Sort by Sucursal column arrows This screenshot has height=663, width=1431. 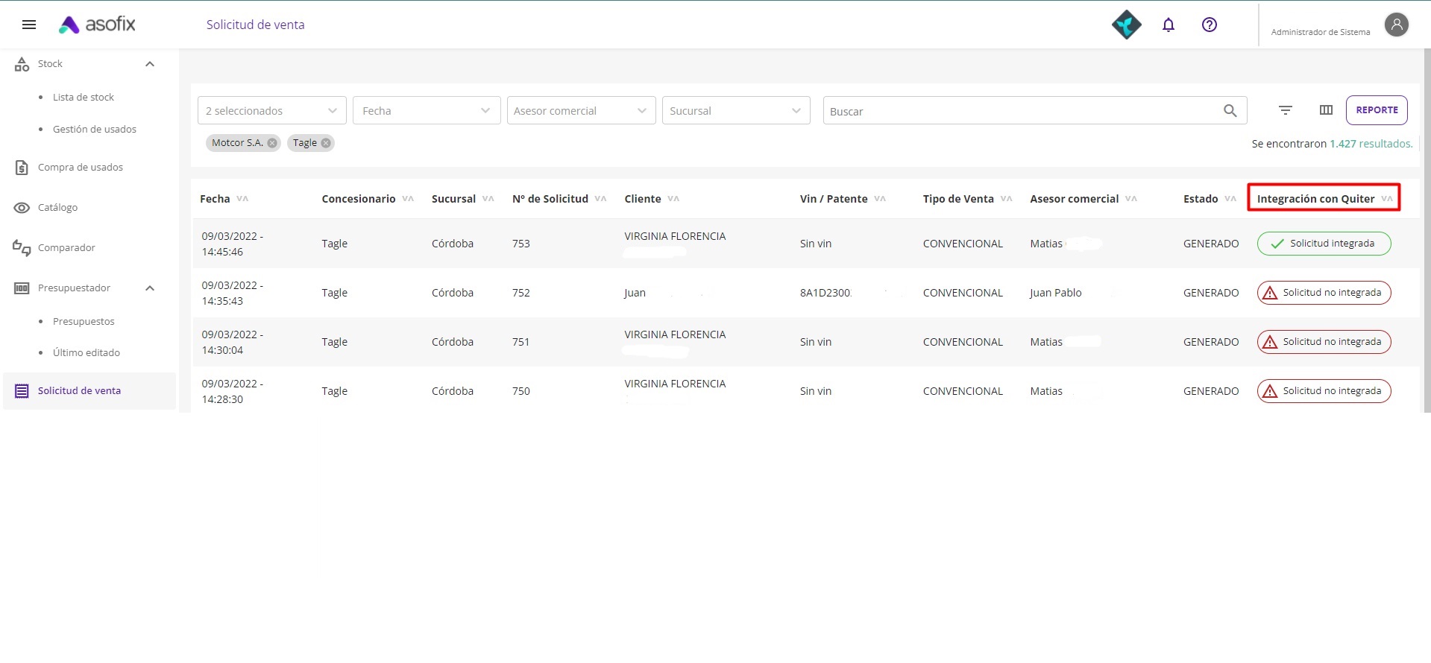[x=488, y=199]
